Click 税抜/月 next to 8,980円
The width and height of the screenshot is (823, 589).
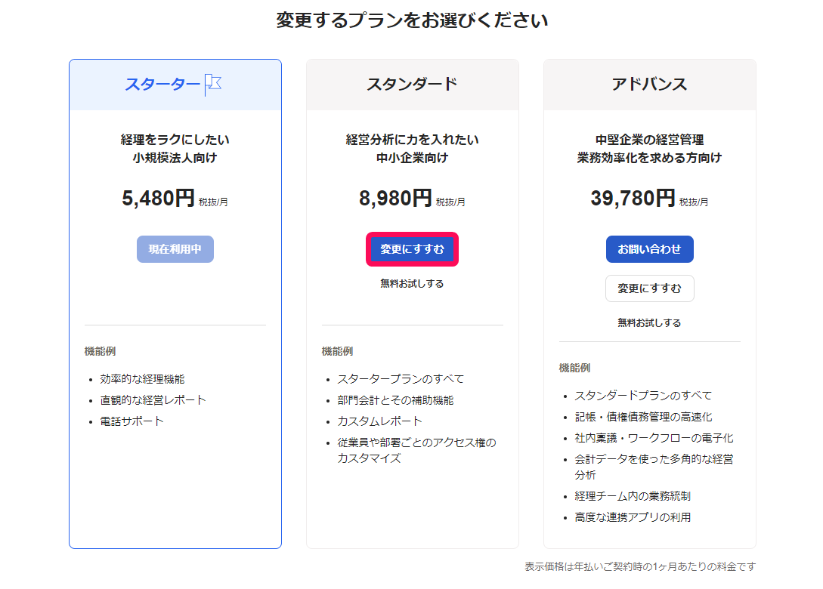[450, 202]
